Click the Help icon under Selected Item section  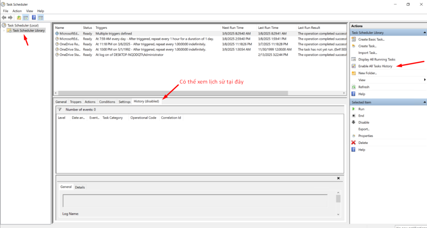tap(354, 150)
